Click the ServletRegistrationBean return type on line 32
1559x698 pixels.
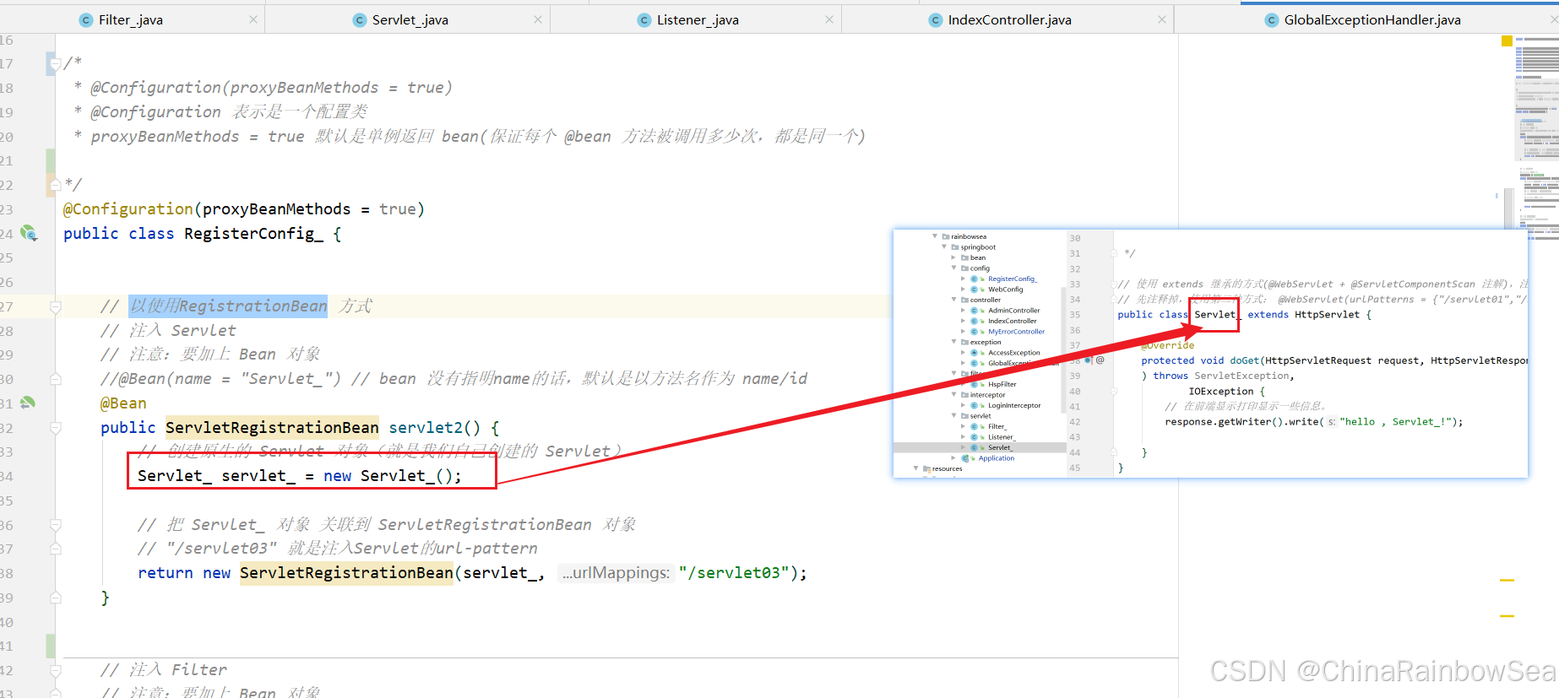272,428
